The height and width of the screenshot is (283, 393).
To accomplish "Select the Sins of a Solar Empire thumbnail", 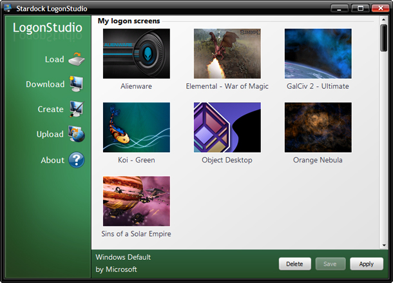I will pos(137,201).
